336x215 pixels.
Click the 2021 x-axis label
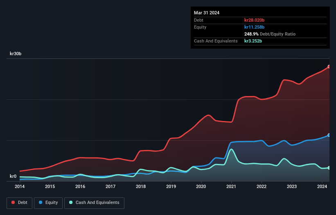231,186
